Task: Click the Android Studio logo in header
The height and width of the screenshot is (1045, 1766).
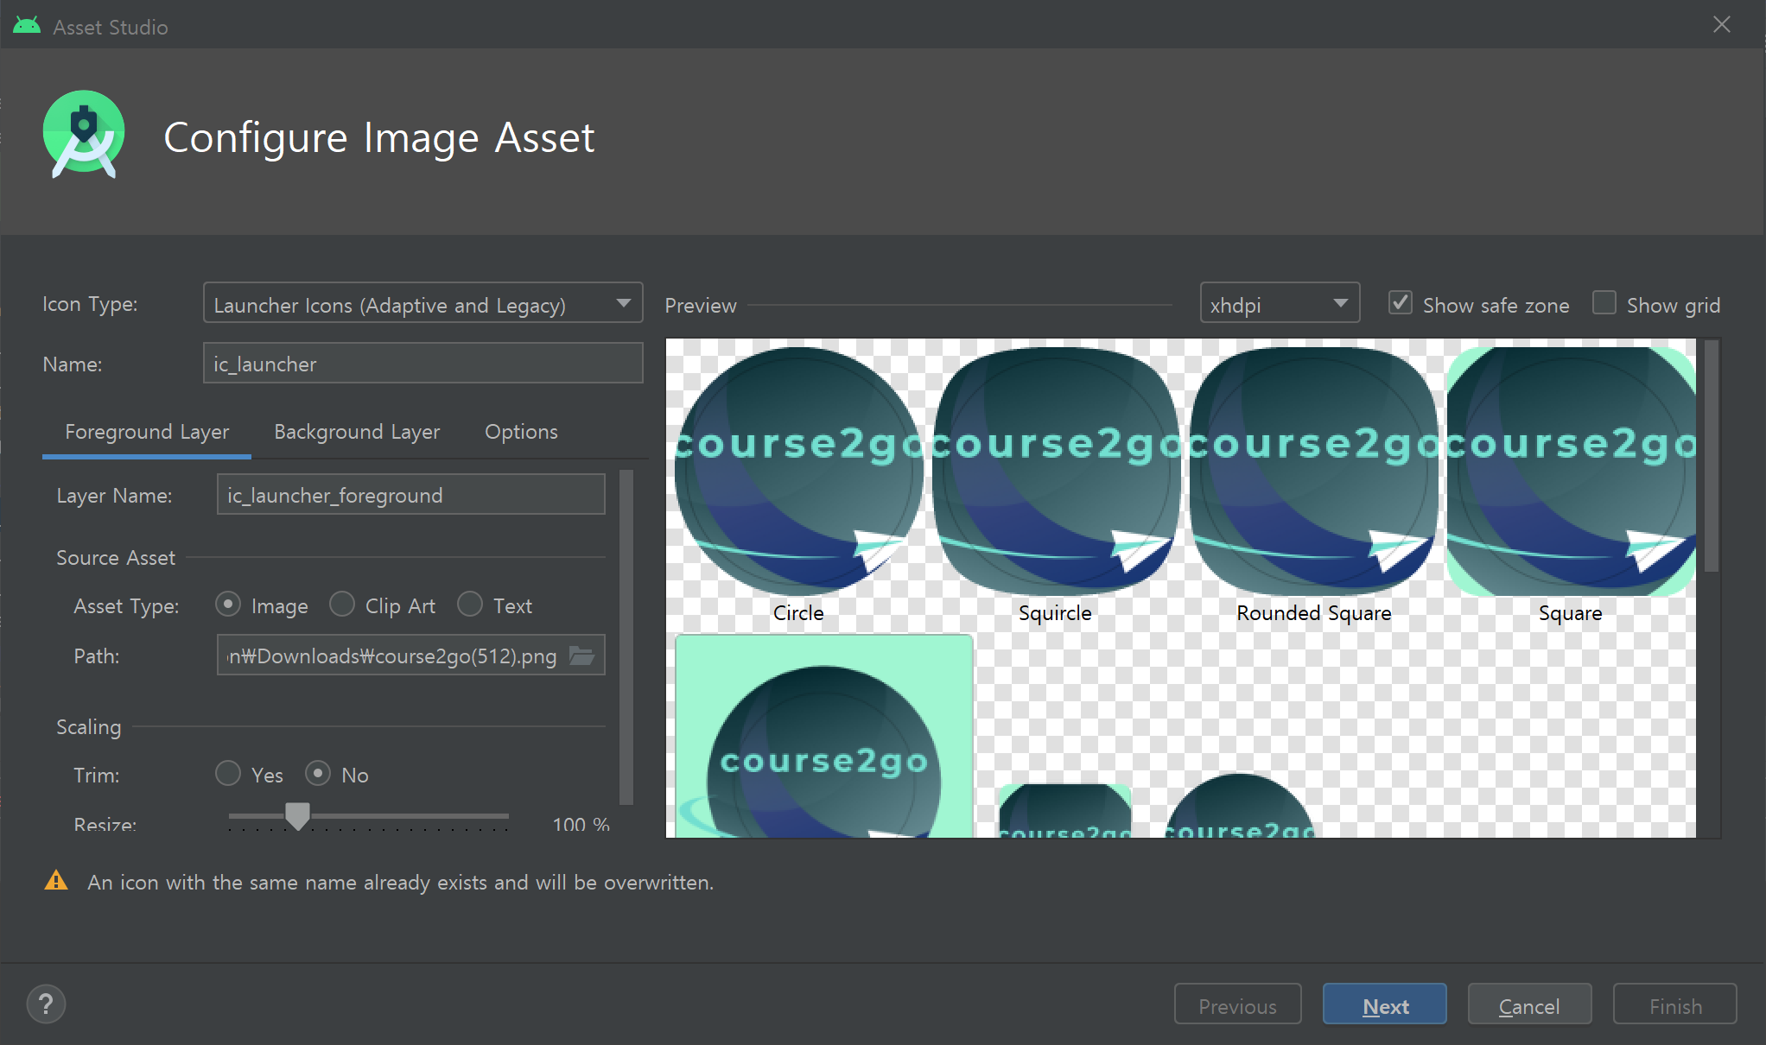Action: point(84,135)
